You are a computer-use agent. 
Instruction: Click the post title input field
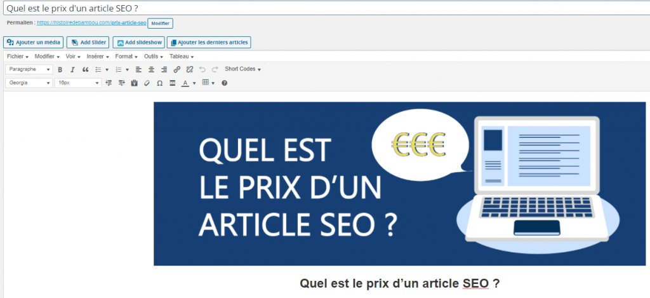327,8
